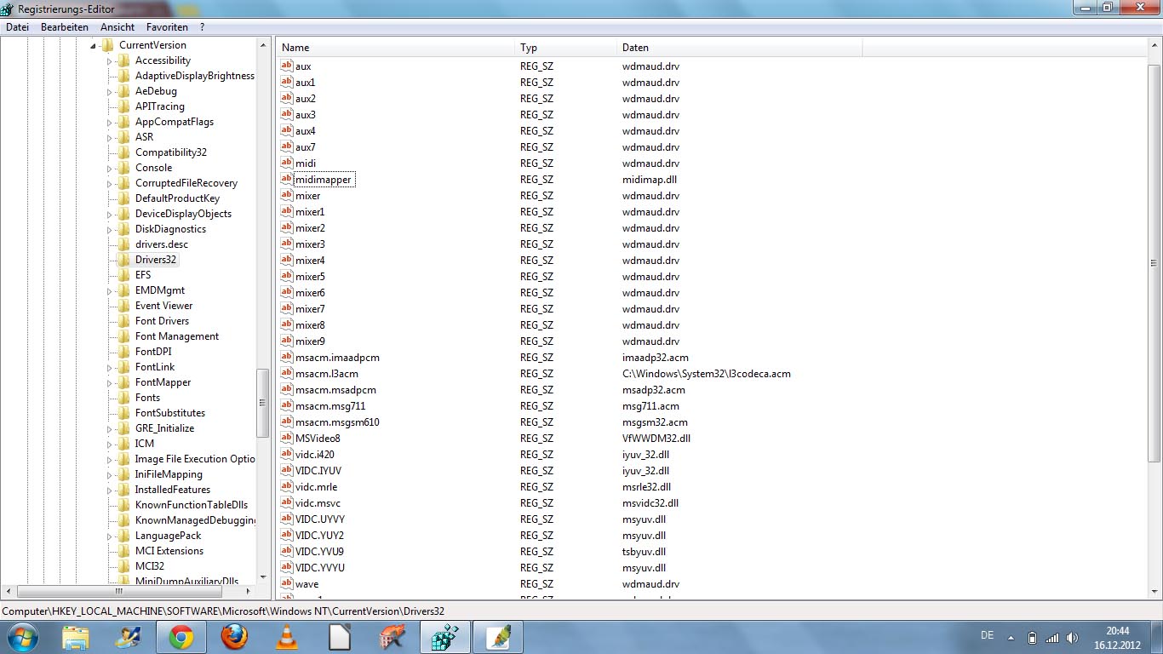Click the string icon of mixer value
Viewport: 1163px width, 654px height.
pyautogui.click(x=287, y=195)
